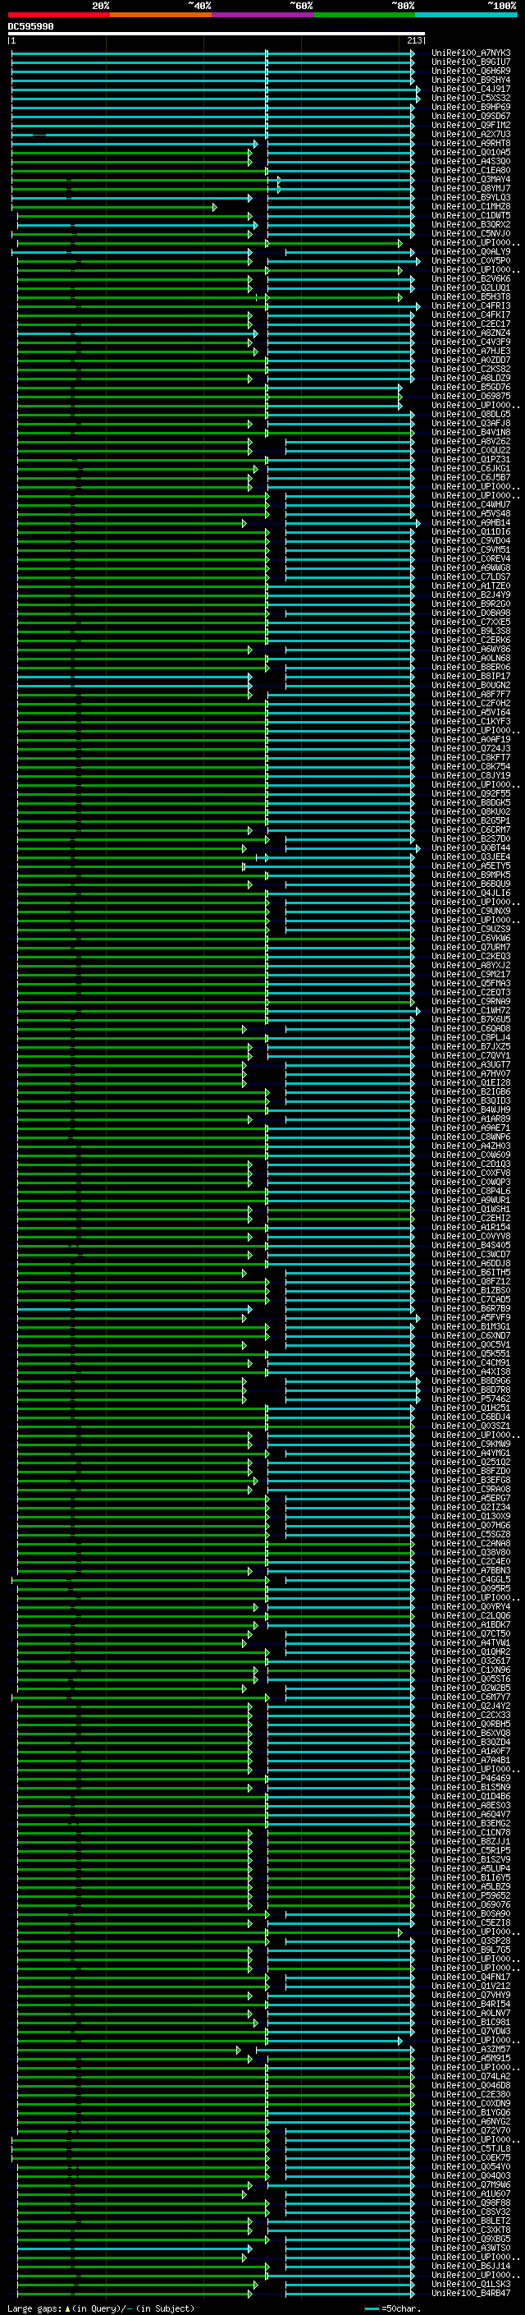This screenshot has width=525, height=2315.
Task: Select the UniRef100_O69875 label
Action: click(x=471, y=397)
